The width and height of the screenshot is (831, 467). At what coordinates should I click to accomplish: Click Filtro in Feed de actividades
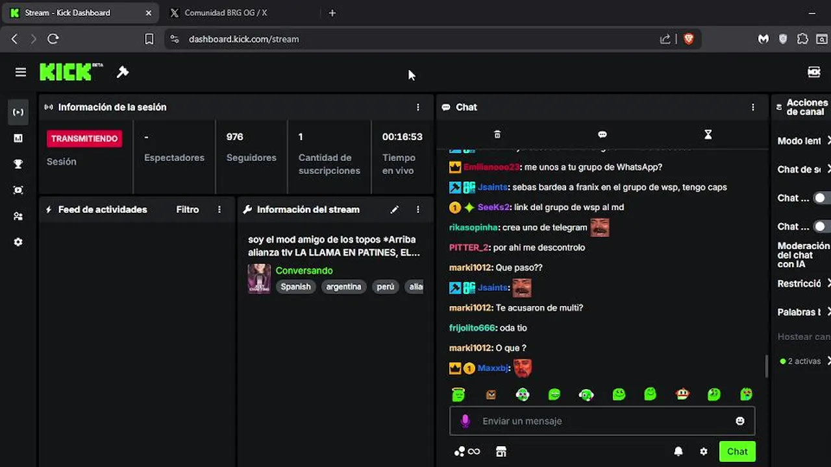pyautogui.click(x=188, y=210)
